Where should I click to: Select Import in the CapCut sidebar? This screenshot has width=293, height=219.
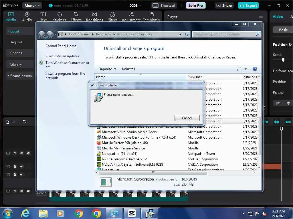pyautogui.click(x=17, y=42)
